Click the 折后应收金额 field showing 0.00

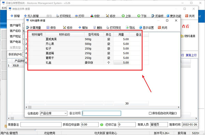[x=90, y=124]
